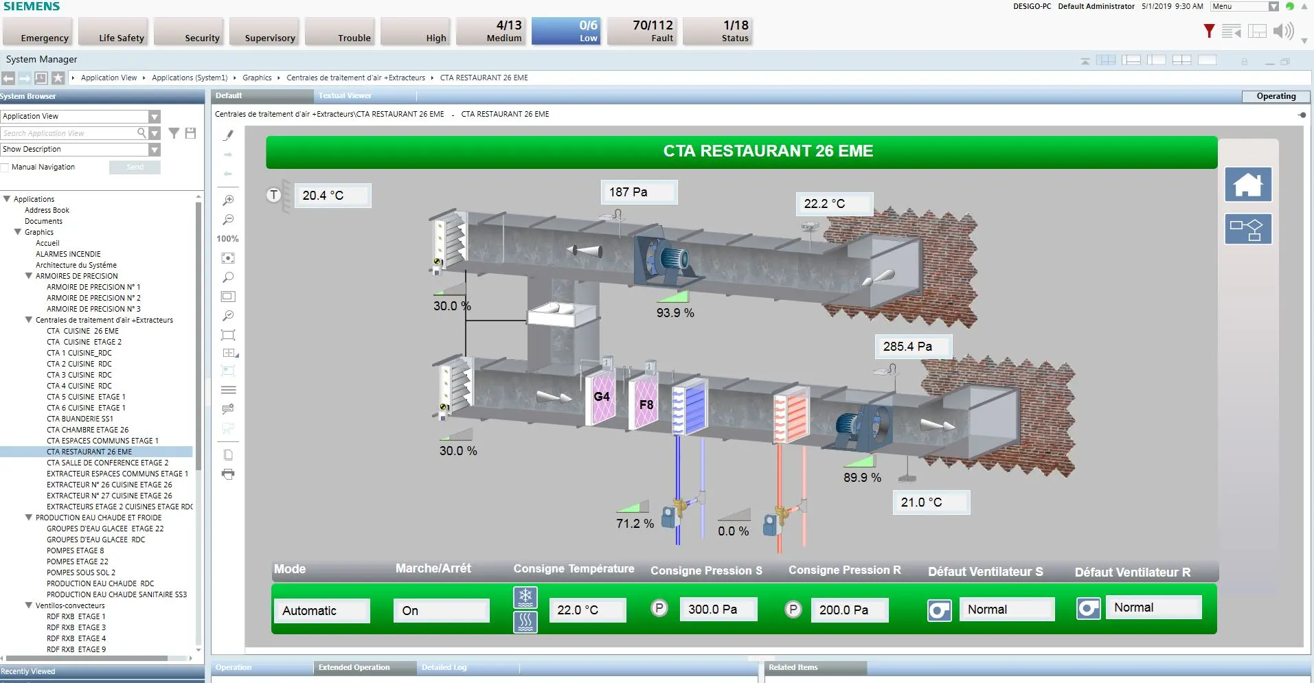The image size is (1314, 683).
Task: Click the Medium 4/13 alarm button
Action: 493,32
